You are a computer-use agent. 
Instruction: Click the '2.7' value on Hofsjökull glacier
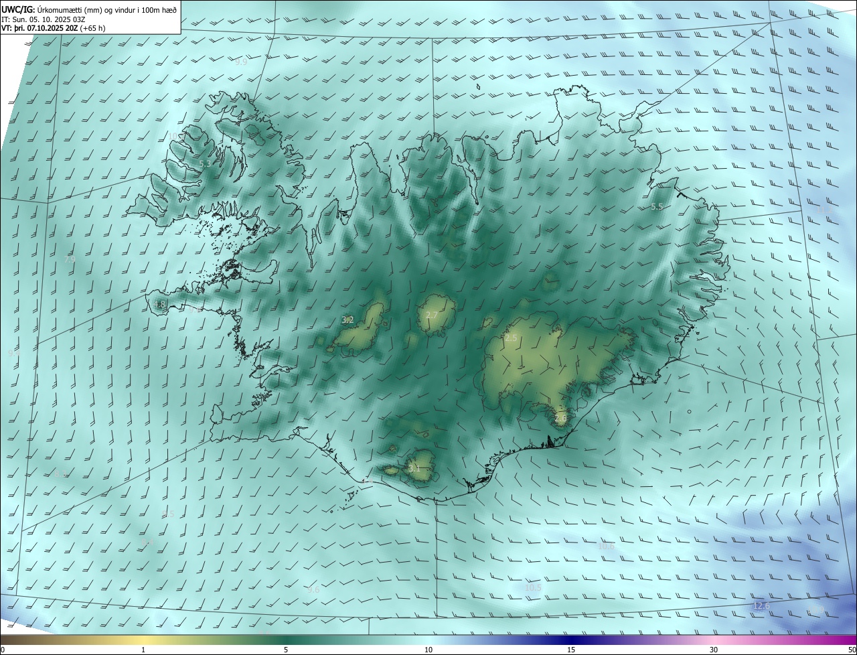pyautogui.click(x=432, y=315)
